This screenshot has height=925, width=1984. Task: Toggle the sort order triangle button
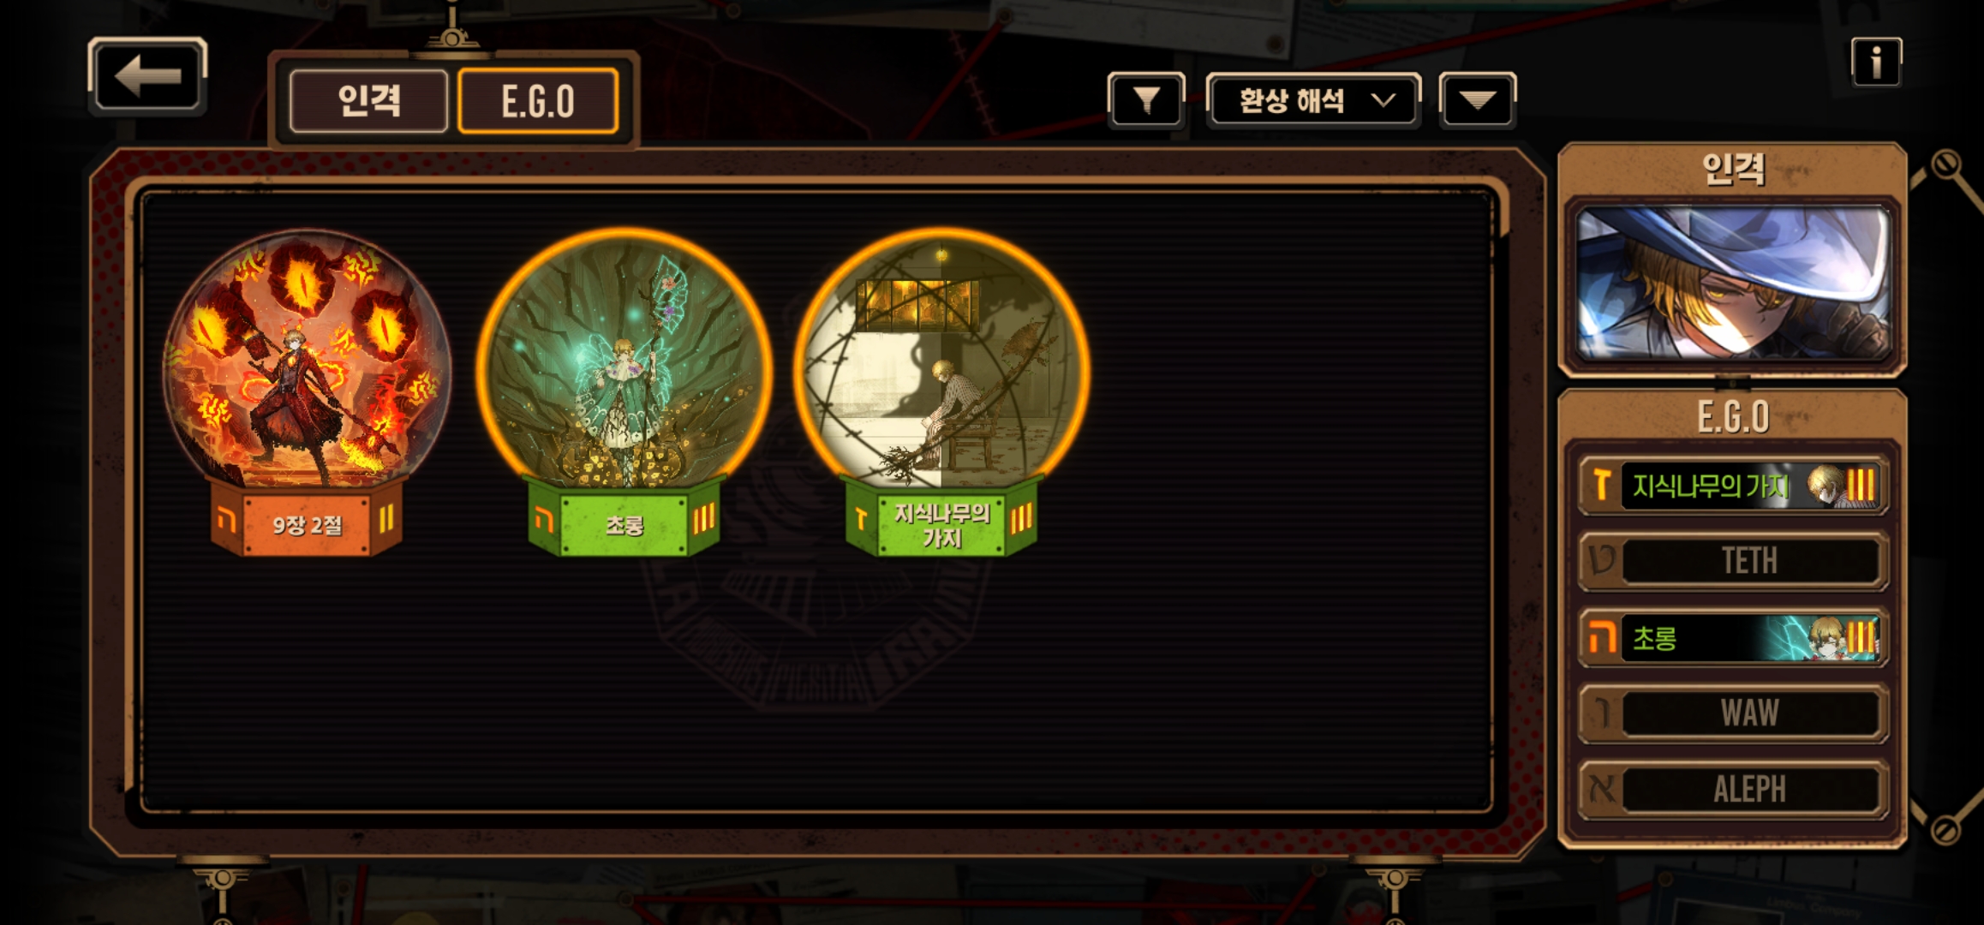pyautogui.click(x=1478, y=100)
